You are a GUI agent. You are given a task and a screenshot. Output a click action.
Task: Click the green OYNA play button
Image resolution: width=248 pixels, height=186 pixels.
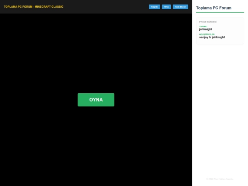click(96, 100)
